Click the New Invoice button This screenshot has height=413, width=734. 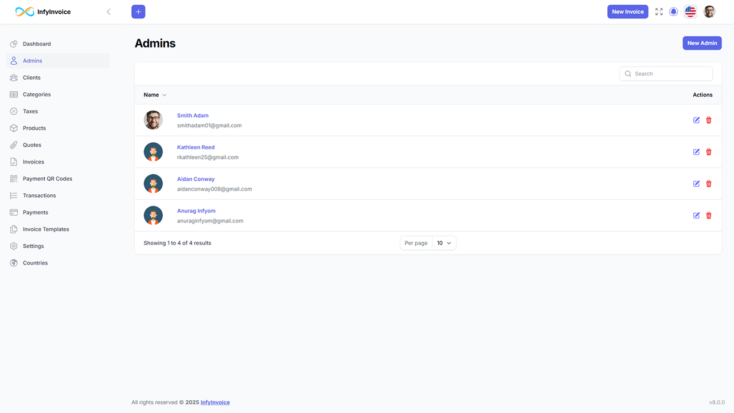627,11
